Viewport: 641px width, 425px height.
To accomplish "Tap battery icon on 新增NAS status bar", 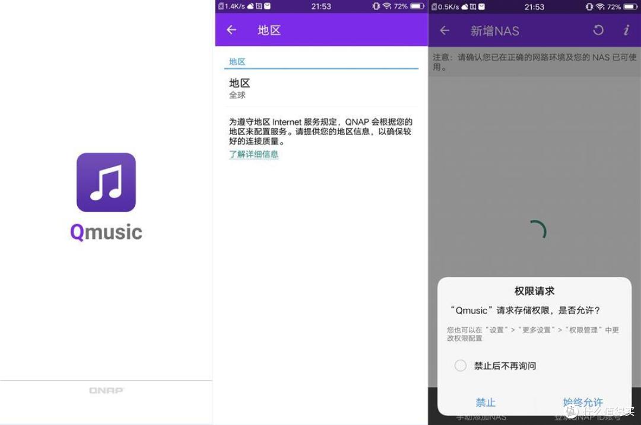I will 630,7.
